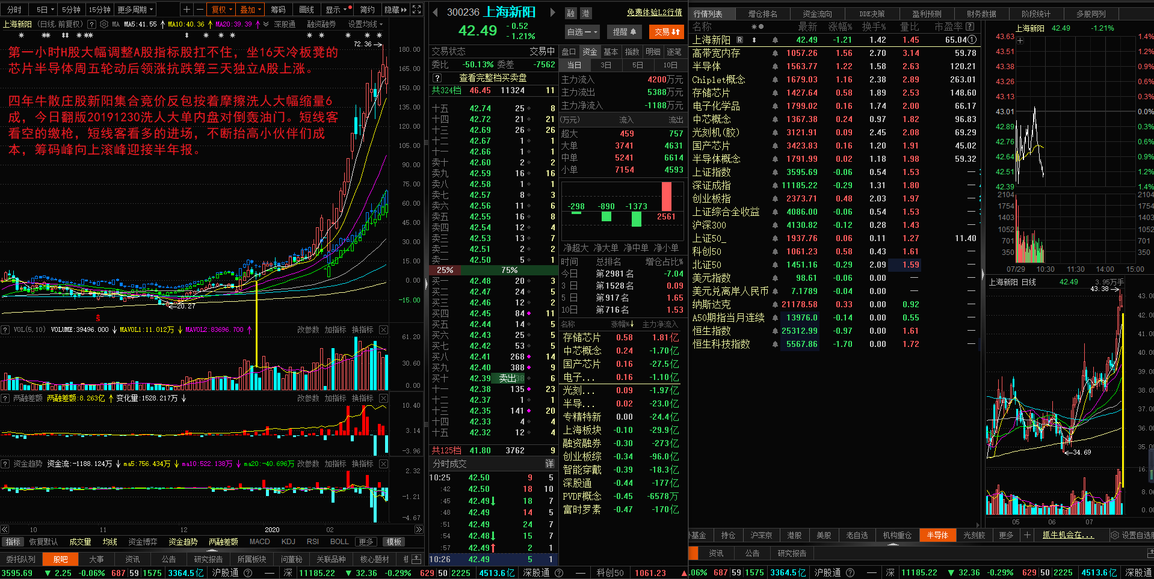This screenshot has height=579, width=1154.
Task: Switch to 盘口 order book tab
Action: tap(569, 52)
